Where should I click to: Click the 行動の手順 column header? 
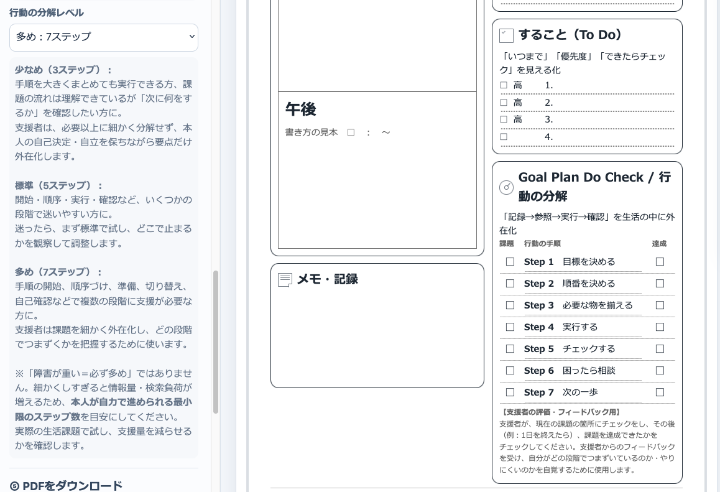tap(542, 243)
